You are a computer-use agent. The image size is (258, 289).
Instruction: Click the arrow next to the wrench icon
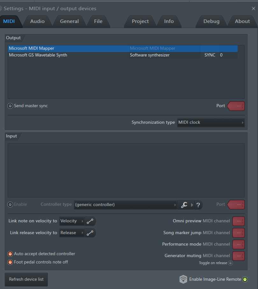(192, 205)
